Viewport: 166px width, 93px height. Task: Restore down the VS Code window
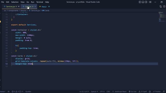coord(161,2)
